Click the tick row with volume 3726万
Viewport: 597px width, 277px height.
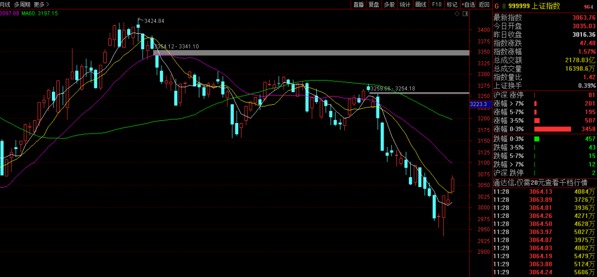(x=544, y=200)
